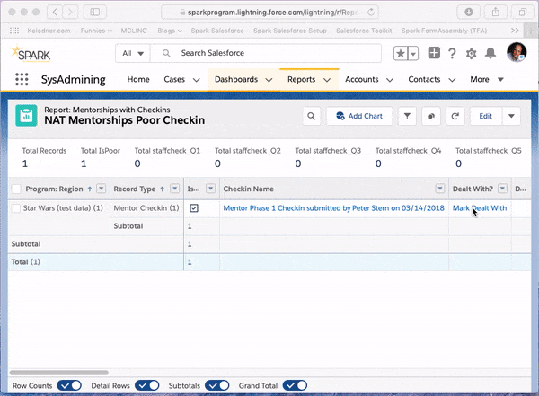Open the Funnies bookmarks folder
This screenshot has width=539, height=396.
96,31
